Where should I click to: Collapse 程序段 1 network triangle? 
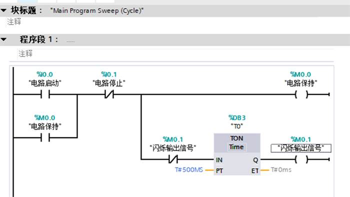3,39
